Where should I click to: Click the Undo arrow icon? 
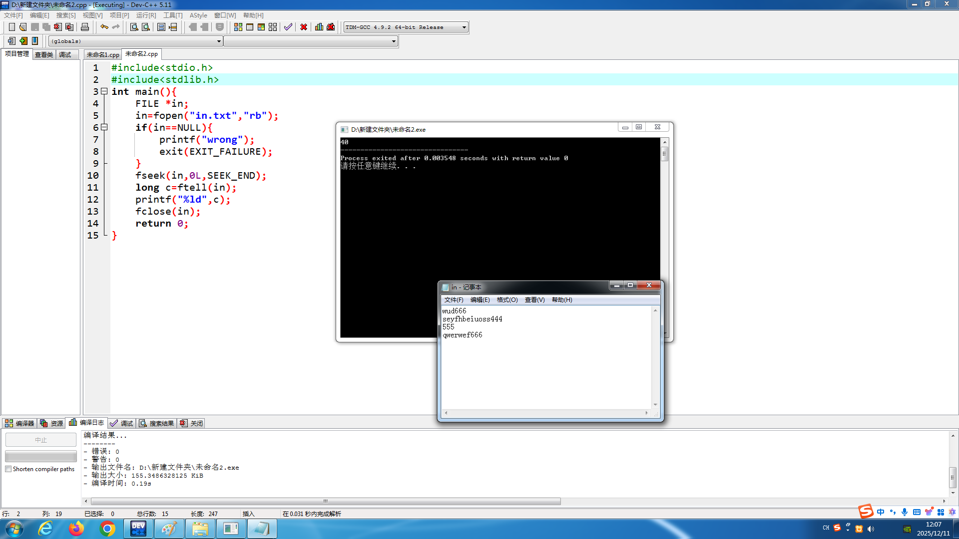pos(104,27)
